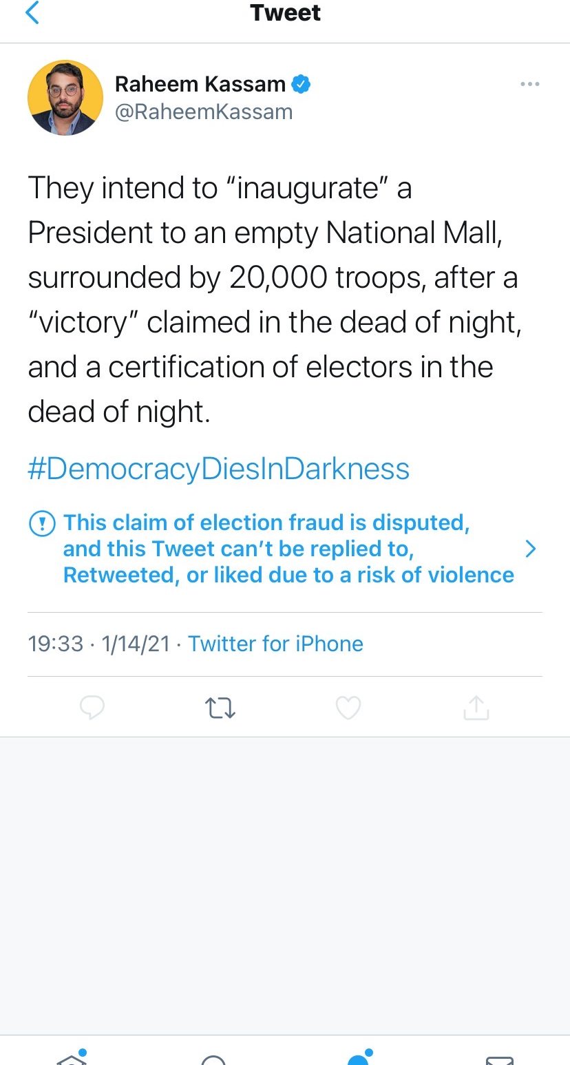The image size is (570, 1065).
Task: Tap the @RaheemKassam handle
Action: coord(203,112)
